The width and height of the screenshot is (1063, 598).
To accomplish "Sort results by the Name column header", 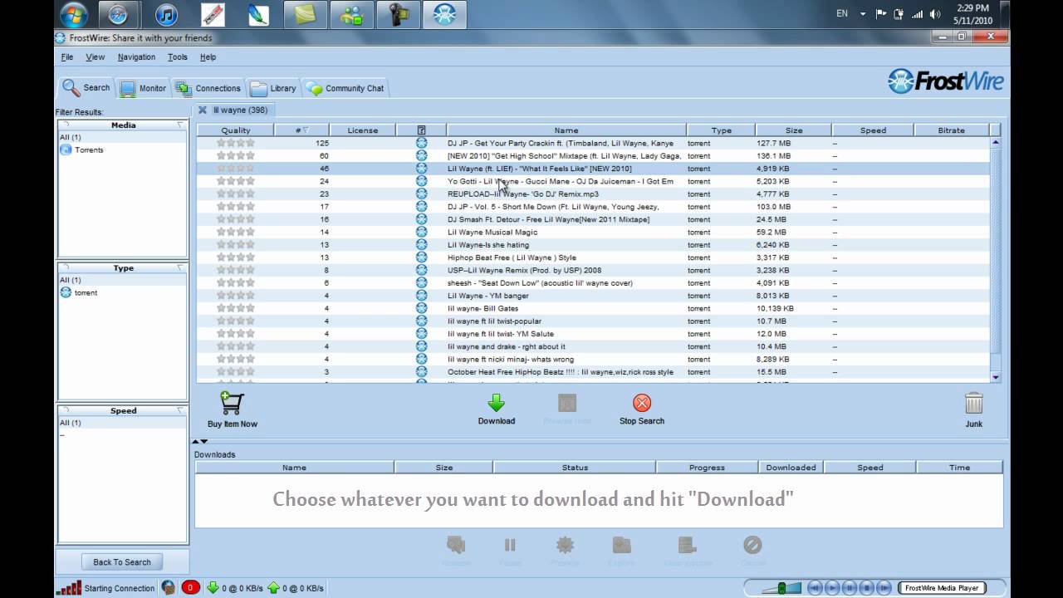I will click(566, 130).
